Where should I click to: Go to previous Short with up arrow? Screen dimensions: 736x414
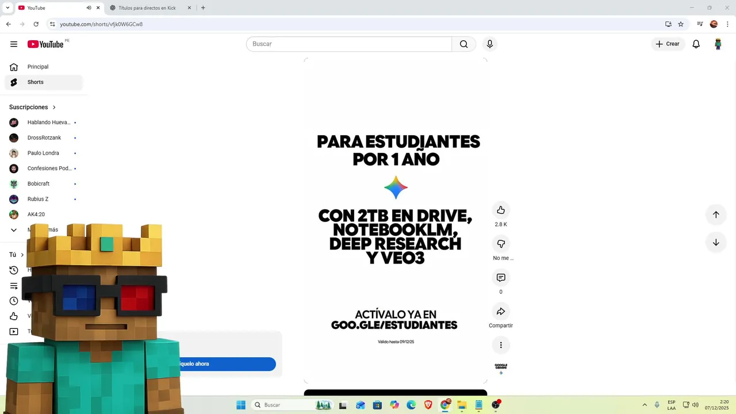(x=716, y=214)
